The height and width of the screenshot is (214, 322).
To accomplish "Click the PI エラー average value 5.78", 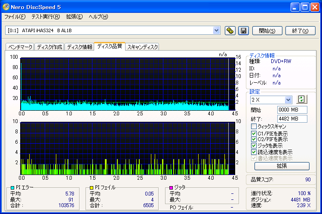I will click(70, 194).
